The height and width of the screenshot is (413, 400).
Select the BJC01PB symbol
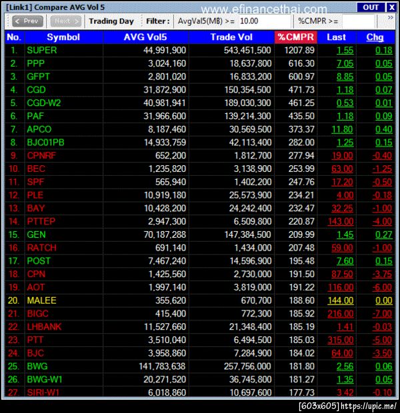[45, 143]
